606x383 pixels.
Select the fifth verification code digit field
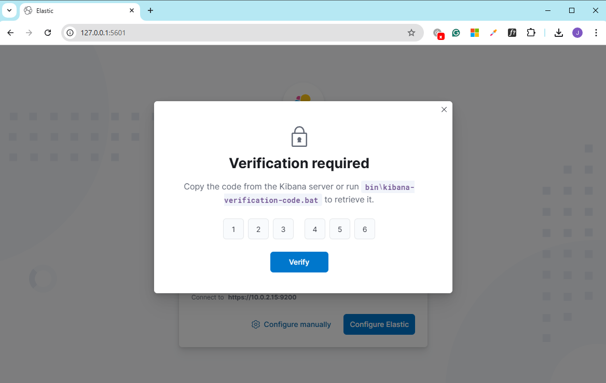tap(340, 229)
